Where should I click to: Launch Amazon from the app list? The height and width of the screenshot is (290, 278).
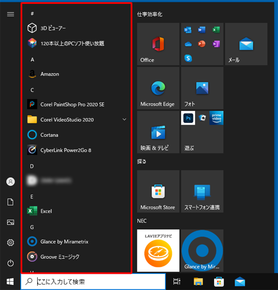(x=76, y=74)
